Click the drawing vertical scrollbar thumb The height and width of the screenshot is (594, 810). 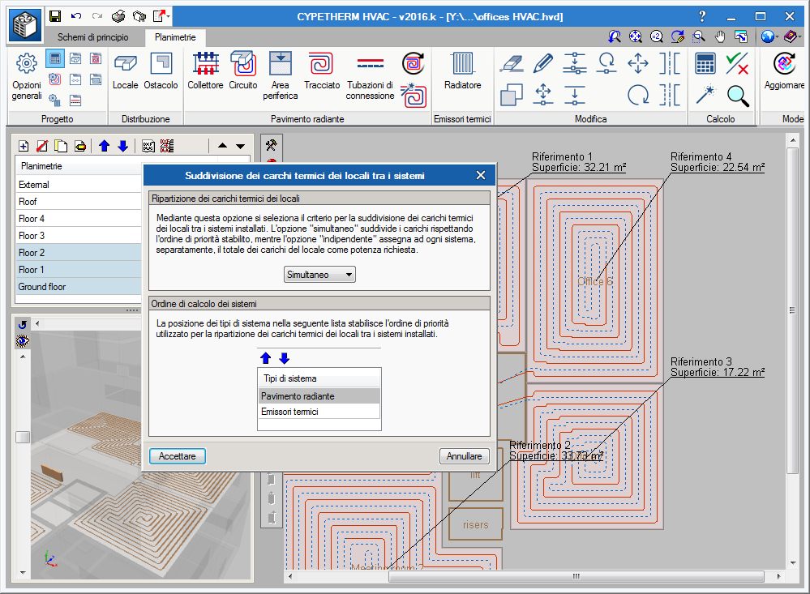tap(792, 310)
